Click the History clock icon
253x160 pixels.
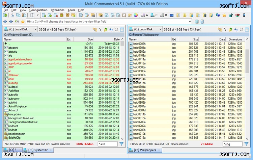coord(17,22)
